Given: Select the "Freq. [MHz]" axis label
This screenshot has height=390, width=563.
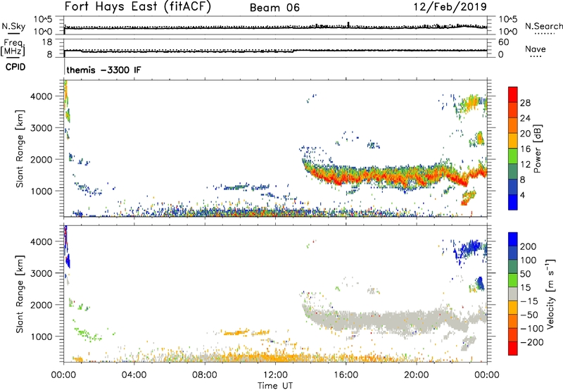Looking at the screenshot, I should 13,47.
